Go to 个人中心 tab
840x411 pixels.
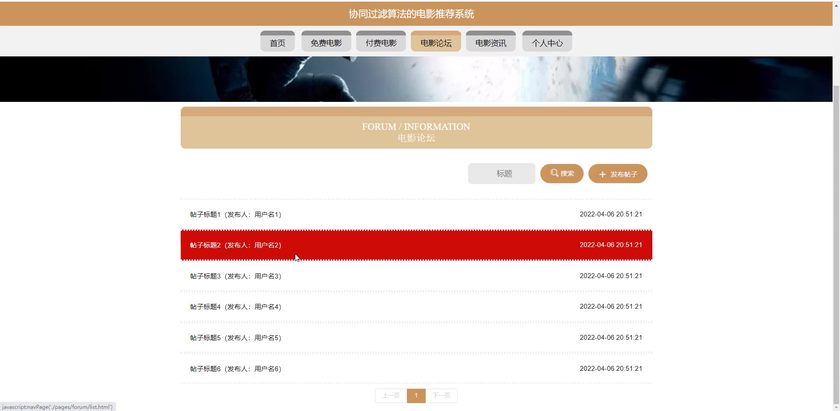click(x=547, y=41)
